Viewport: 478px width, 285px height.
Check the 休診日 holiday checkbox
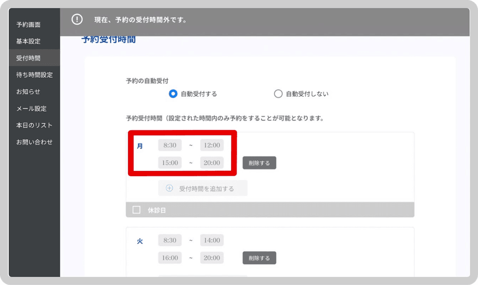point(135,209)
